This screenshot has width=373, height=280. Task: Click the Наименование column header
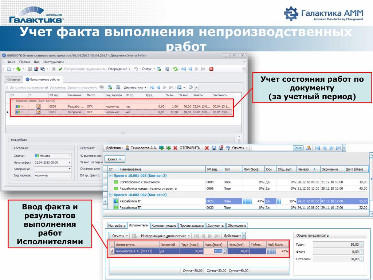pos(162,169)
